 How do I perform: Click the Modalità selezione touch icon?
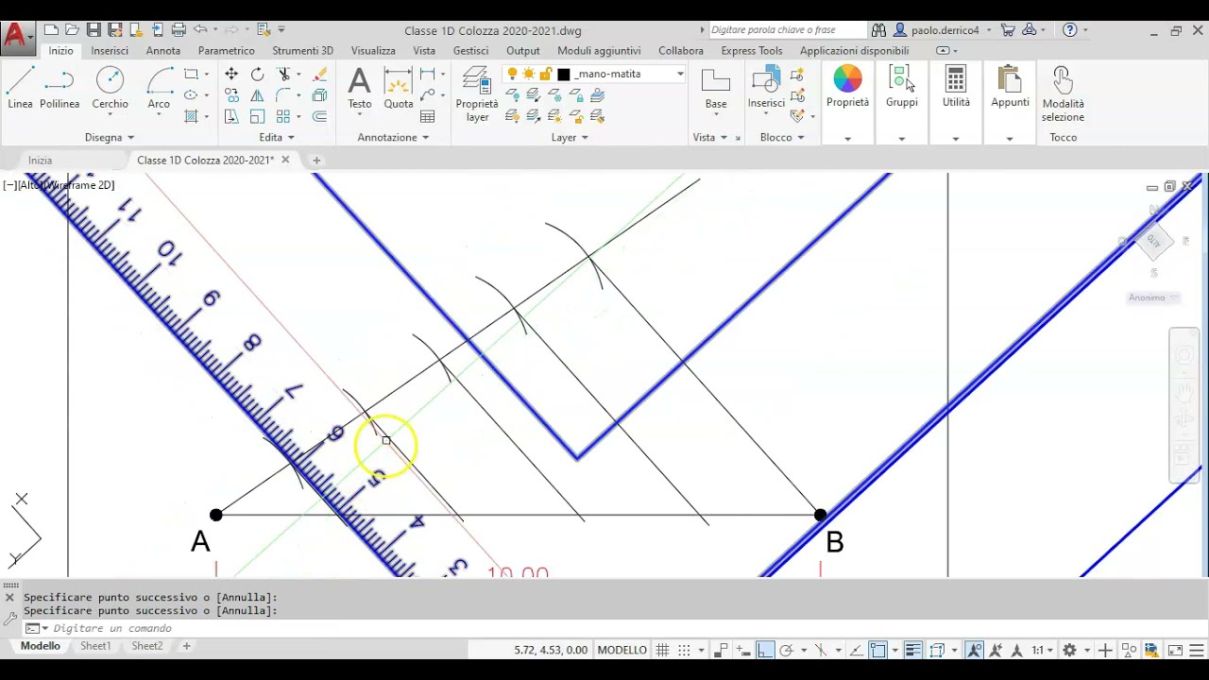tap(1063, 93)
